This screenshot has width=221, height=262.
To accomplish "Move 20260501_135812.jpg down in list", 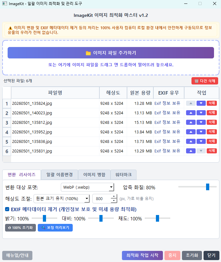I will 201,122.
